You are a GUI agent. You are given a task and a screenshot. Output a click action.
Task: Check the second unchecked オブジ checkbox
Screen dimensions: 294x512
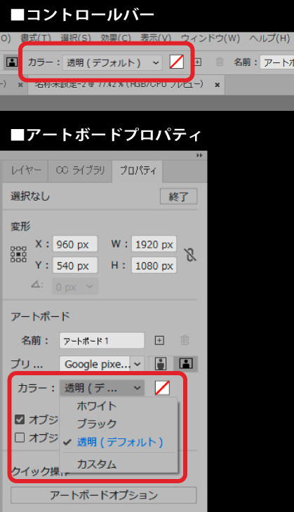pyautogui.click(x=20, y=437)
